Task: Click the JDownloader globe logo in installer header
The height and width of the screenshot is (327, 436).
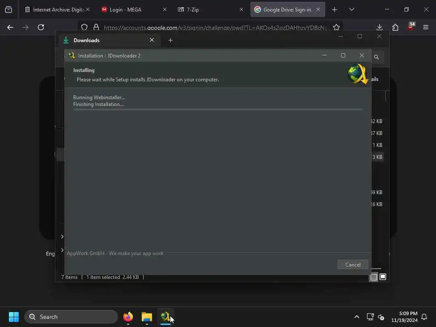Action: 358,74
